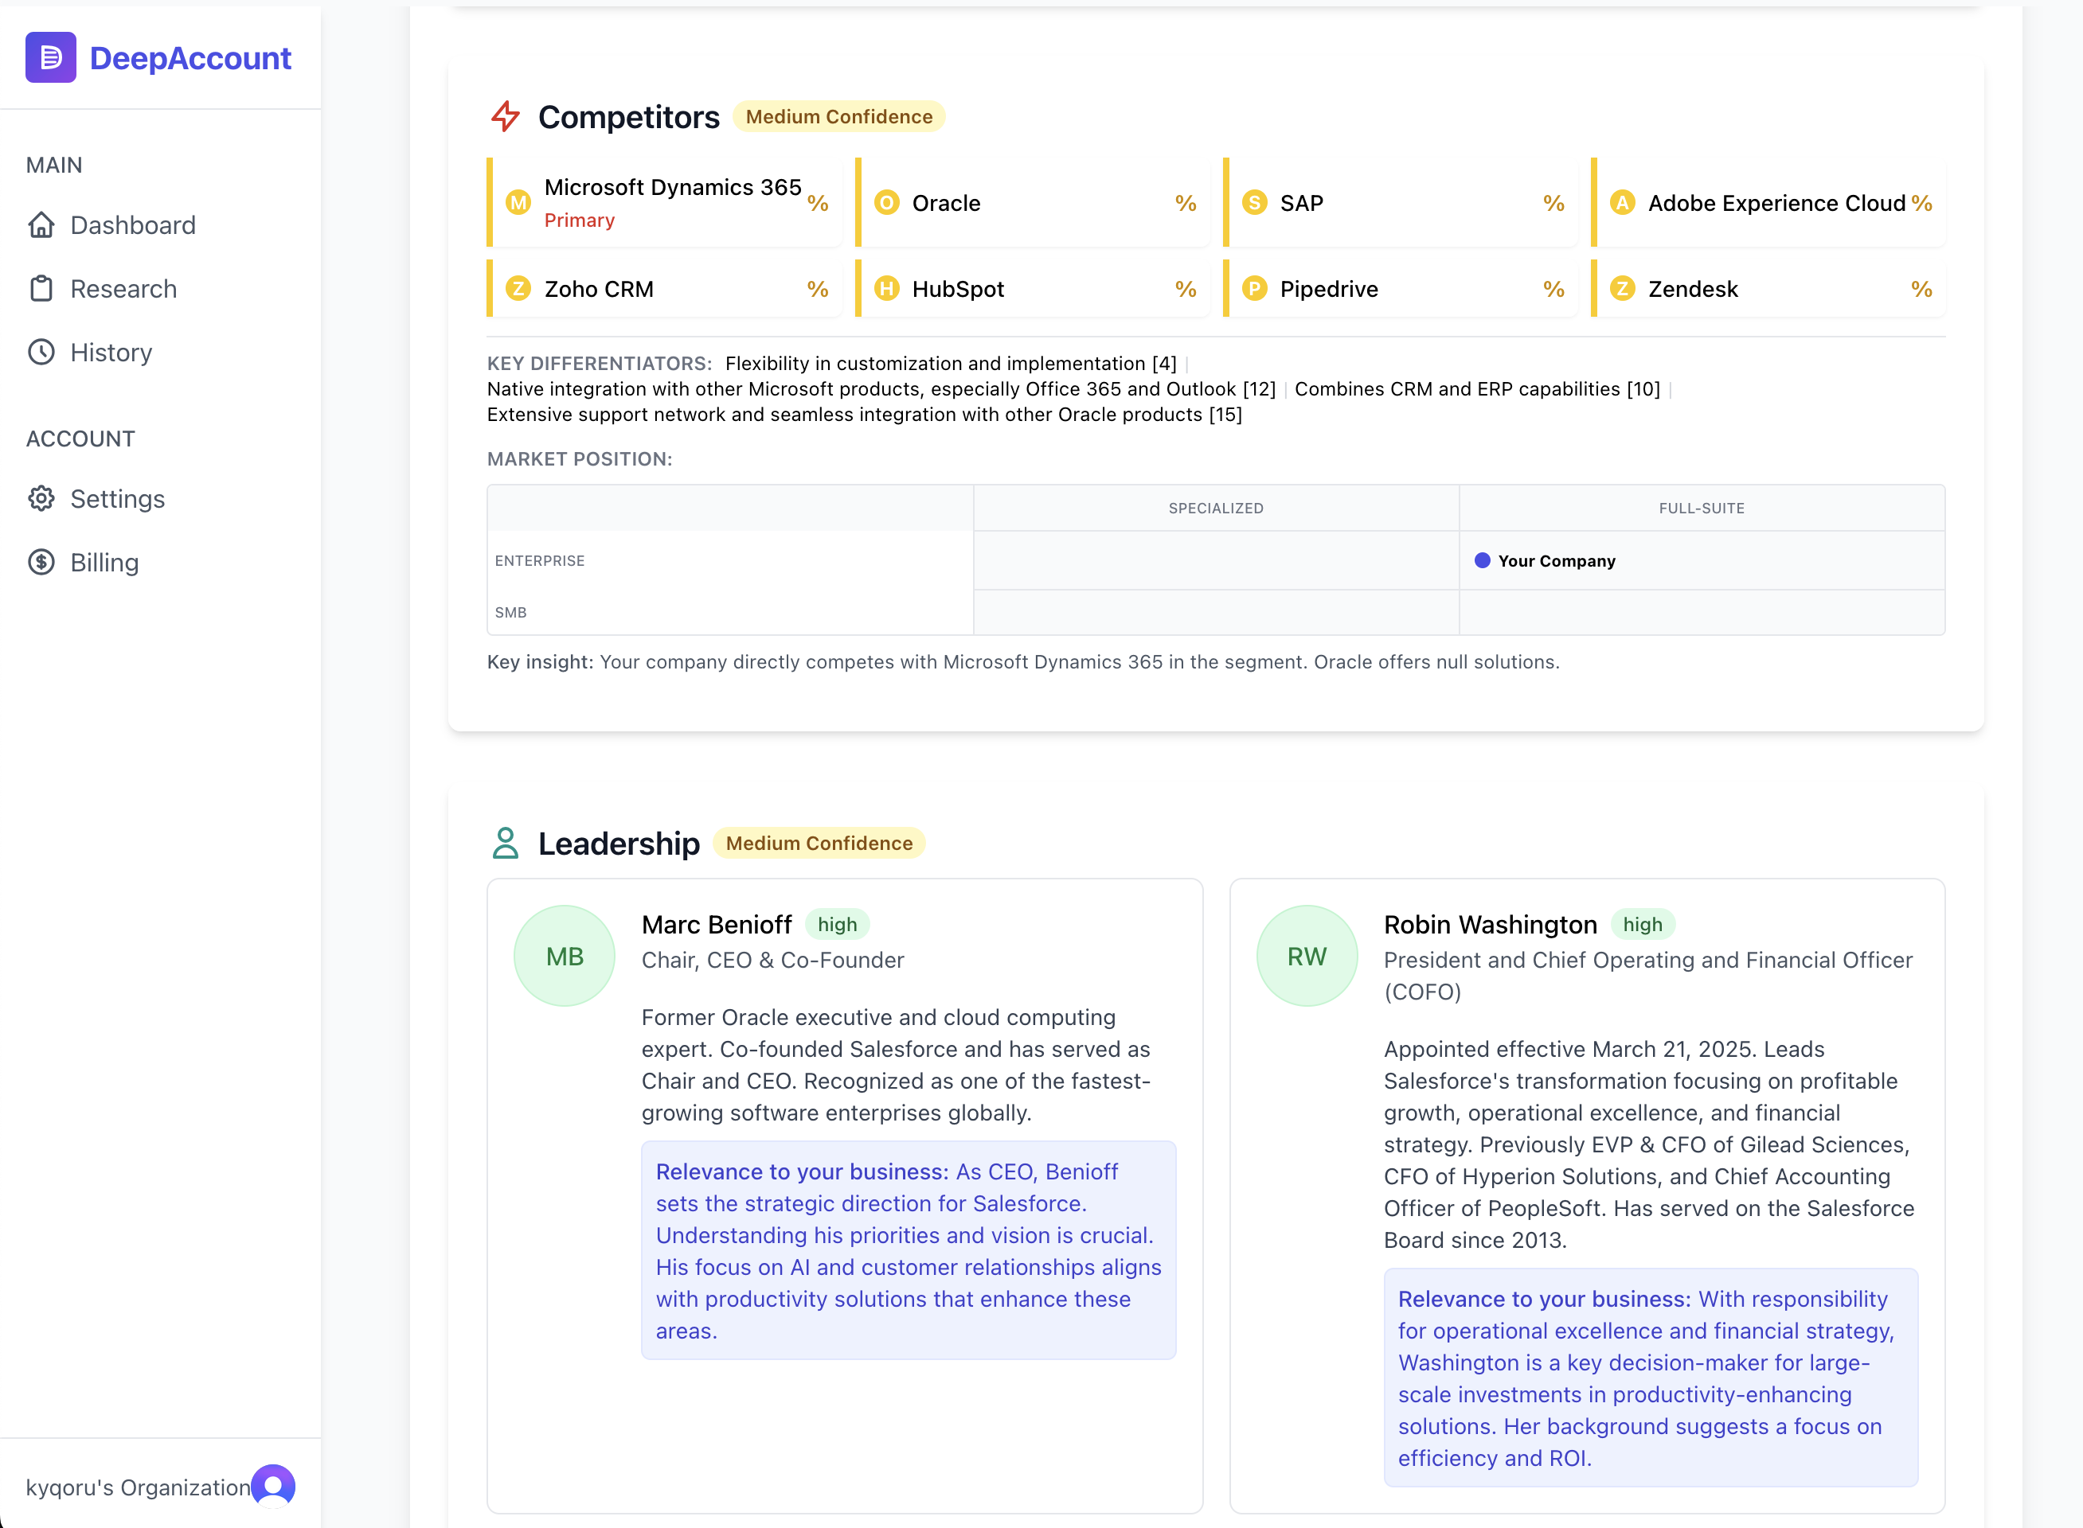
Task: Select the Pipedrive competitor card
Action: (1401, 289)
